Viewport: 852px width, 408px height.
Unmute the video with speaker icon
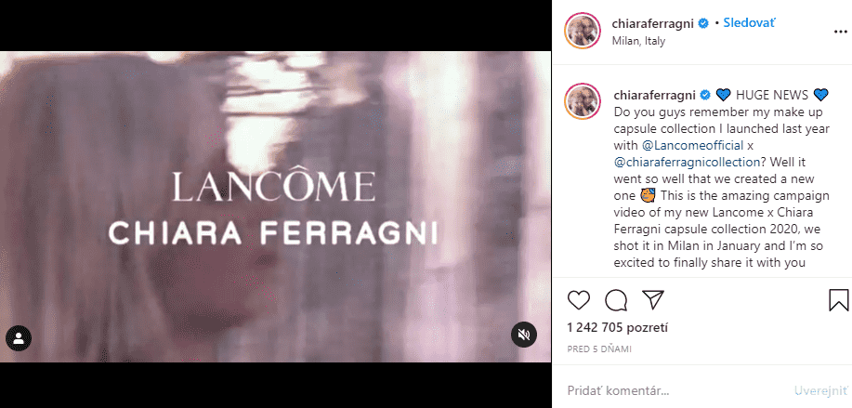point(524,335)
